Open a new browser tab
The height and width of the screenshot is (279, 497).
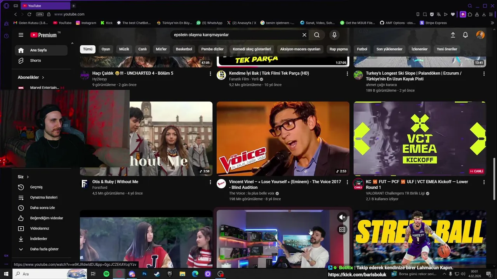pyautogui.click(x=73, y=6)
